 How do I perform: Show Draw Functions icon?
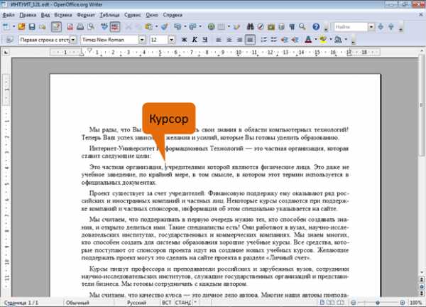[236, 26]
